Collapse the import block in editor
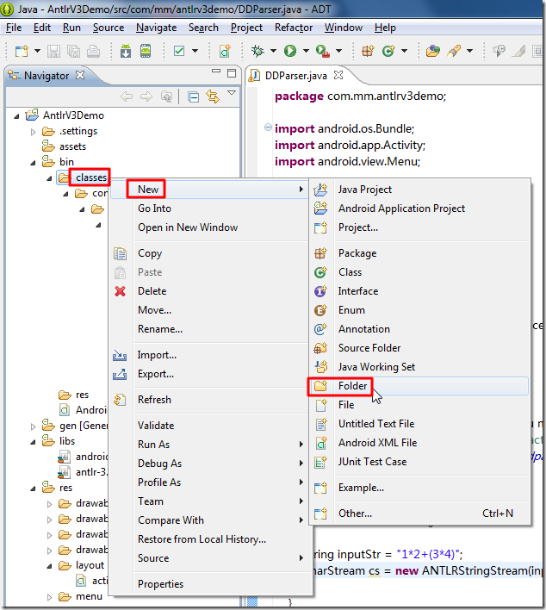Image resolution: width=546 pixels, height=610 pixels. (268, 127)
